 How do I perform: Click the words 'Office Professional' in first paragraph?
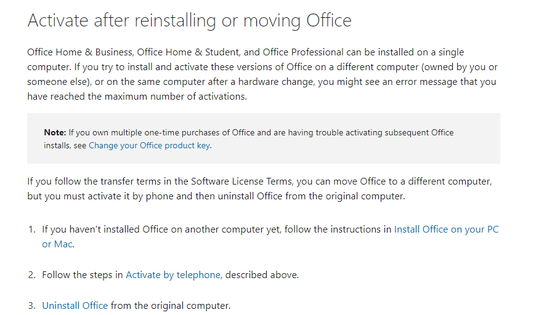pos(303,52)
